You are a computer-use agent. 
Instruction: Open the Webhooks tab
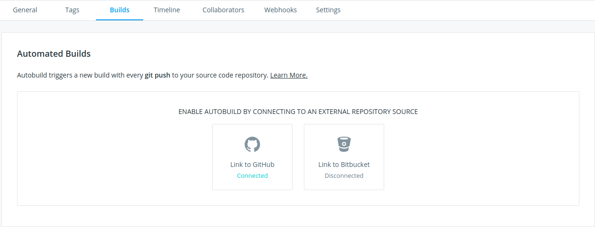point(281,10)
